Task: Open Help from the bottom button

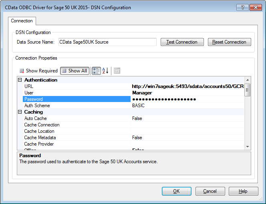Action: (x=244, y=191)
